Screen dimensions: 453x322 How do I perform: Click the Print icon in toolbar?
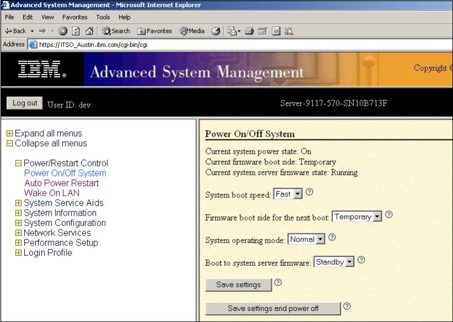249,31
